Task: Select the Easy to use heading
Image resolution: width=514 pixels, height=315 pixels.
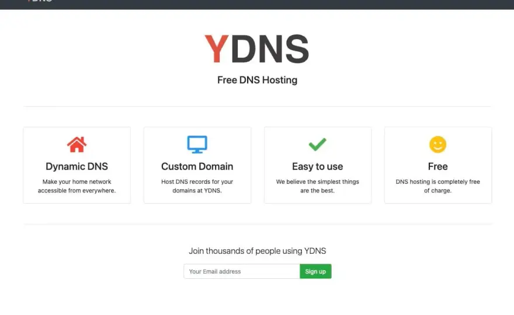Action: pos(317,166)
